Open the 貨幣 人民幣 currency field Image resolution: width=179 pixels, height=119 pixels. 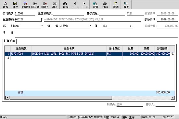pos(75,26)
